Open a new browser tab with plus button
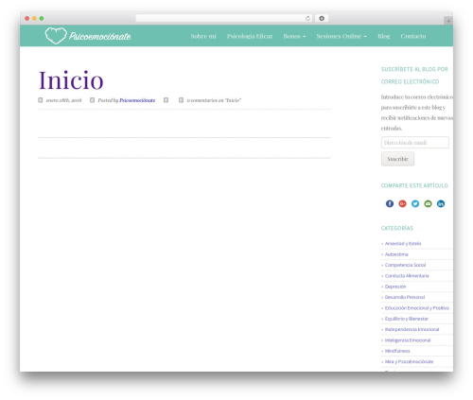This screenshot has width=473, height=400. (448, 21)
